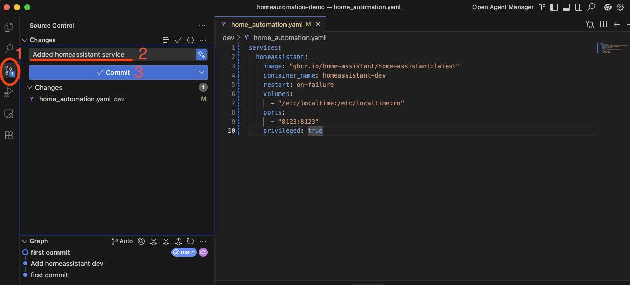Open the Commit button dropdown arrow
The width and height of the screenshot is (630, 285).
201,72
